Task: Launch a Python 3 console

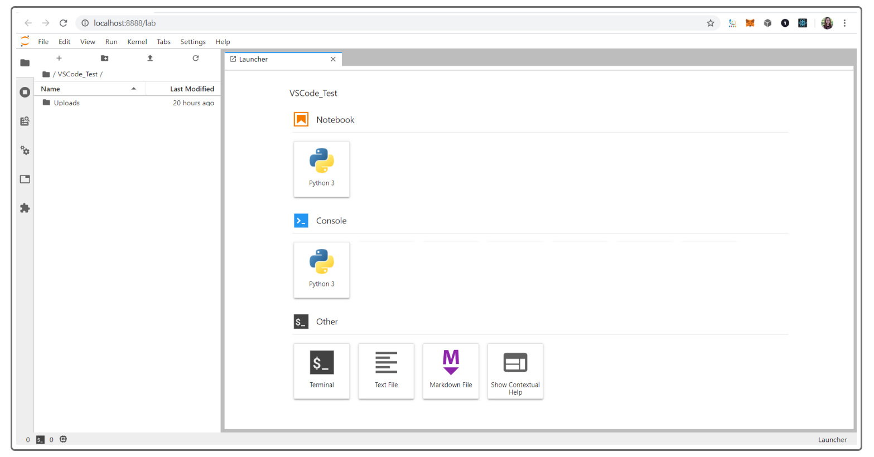Action: coord(322,270)
